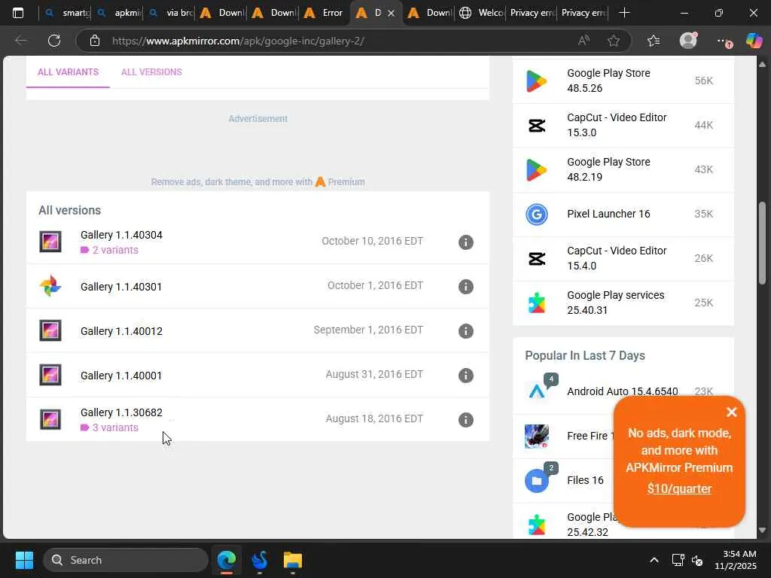Click the CapCut 15.4.0 icon

[x=536, y=259]
